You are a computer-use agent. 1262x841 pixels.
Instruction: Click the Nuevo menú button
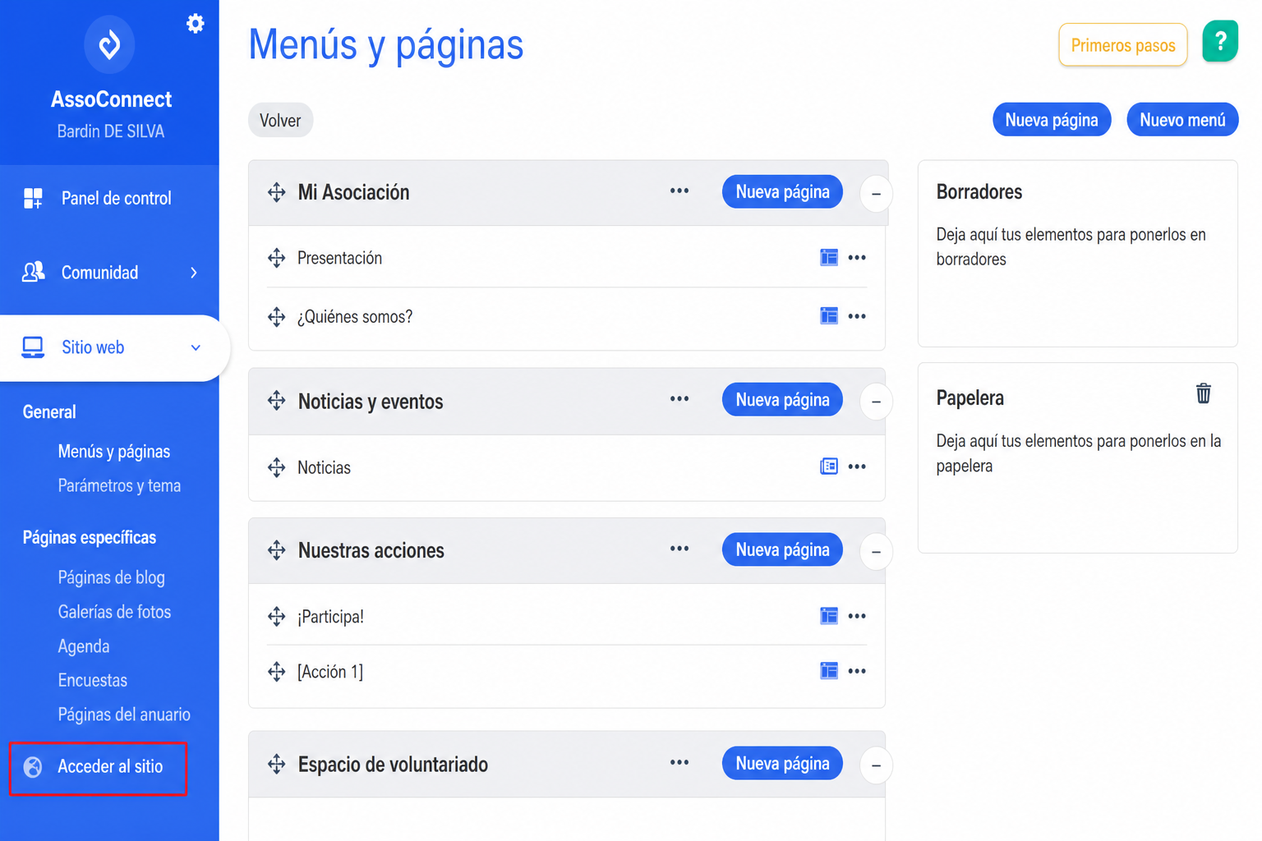(1182, 120)
